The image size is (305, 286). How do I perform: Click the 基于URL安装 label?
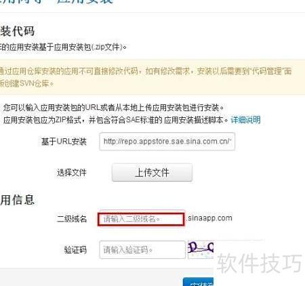pyautogui.click(x=64, y=142)
